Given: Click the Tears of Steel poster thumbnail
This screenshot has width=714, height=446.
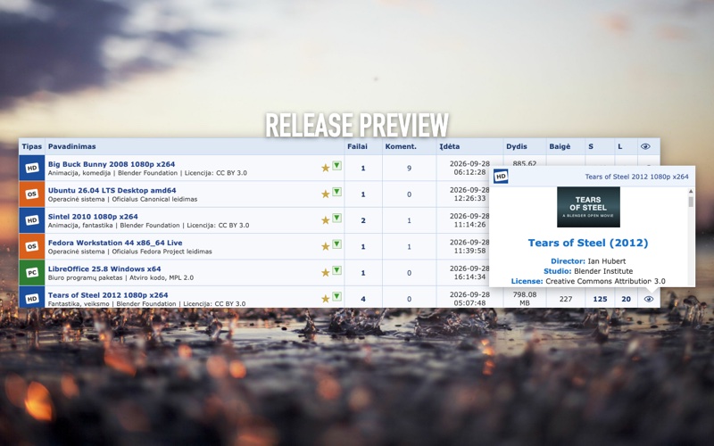Looking at the screenshot, I should tap(588, 207).
